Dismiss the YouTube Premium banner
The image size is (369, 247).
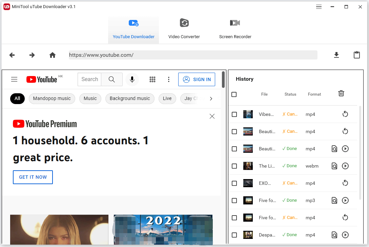tap(212, 116)
